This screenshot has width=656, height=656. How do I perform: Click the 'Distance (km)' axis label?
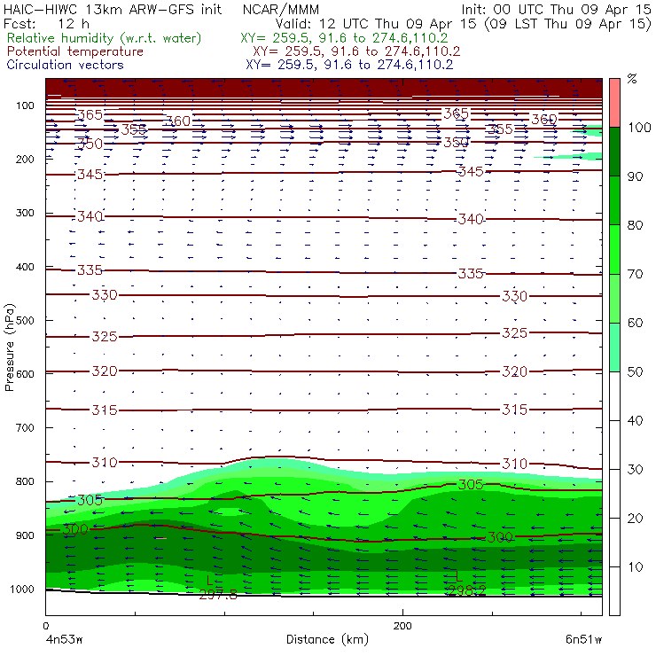point(327,639)
